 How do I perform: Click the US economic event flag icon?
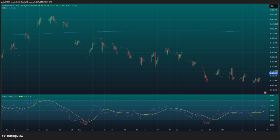coord(265,93)
